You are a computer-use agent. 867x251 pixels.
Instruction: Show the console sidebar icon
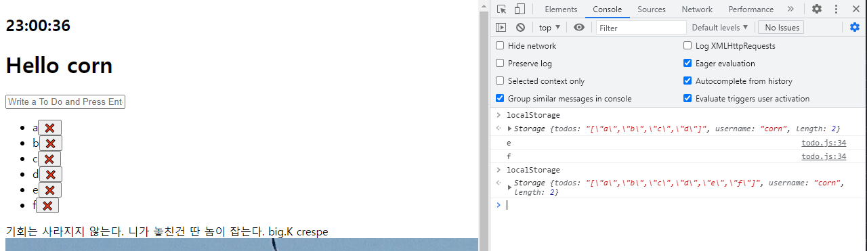click(501, 27)
